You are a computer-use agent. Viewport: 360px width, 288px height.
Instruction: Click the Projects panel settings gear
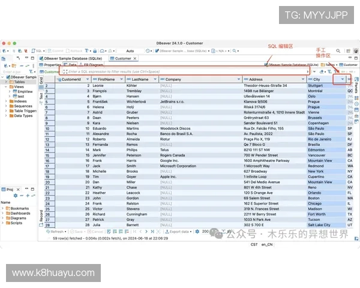coord(16,196)
